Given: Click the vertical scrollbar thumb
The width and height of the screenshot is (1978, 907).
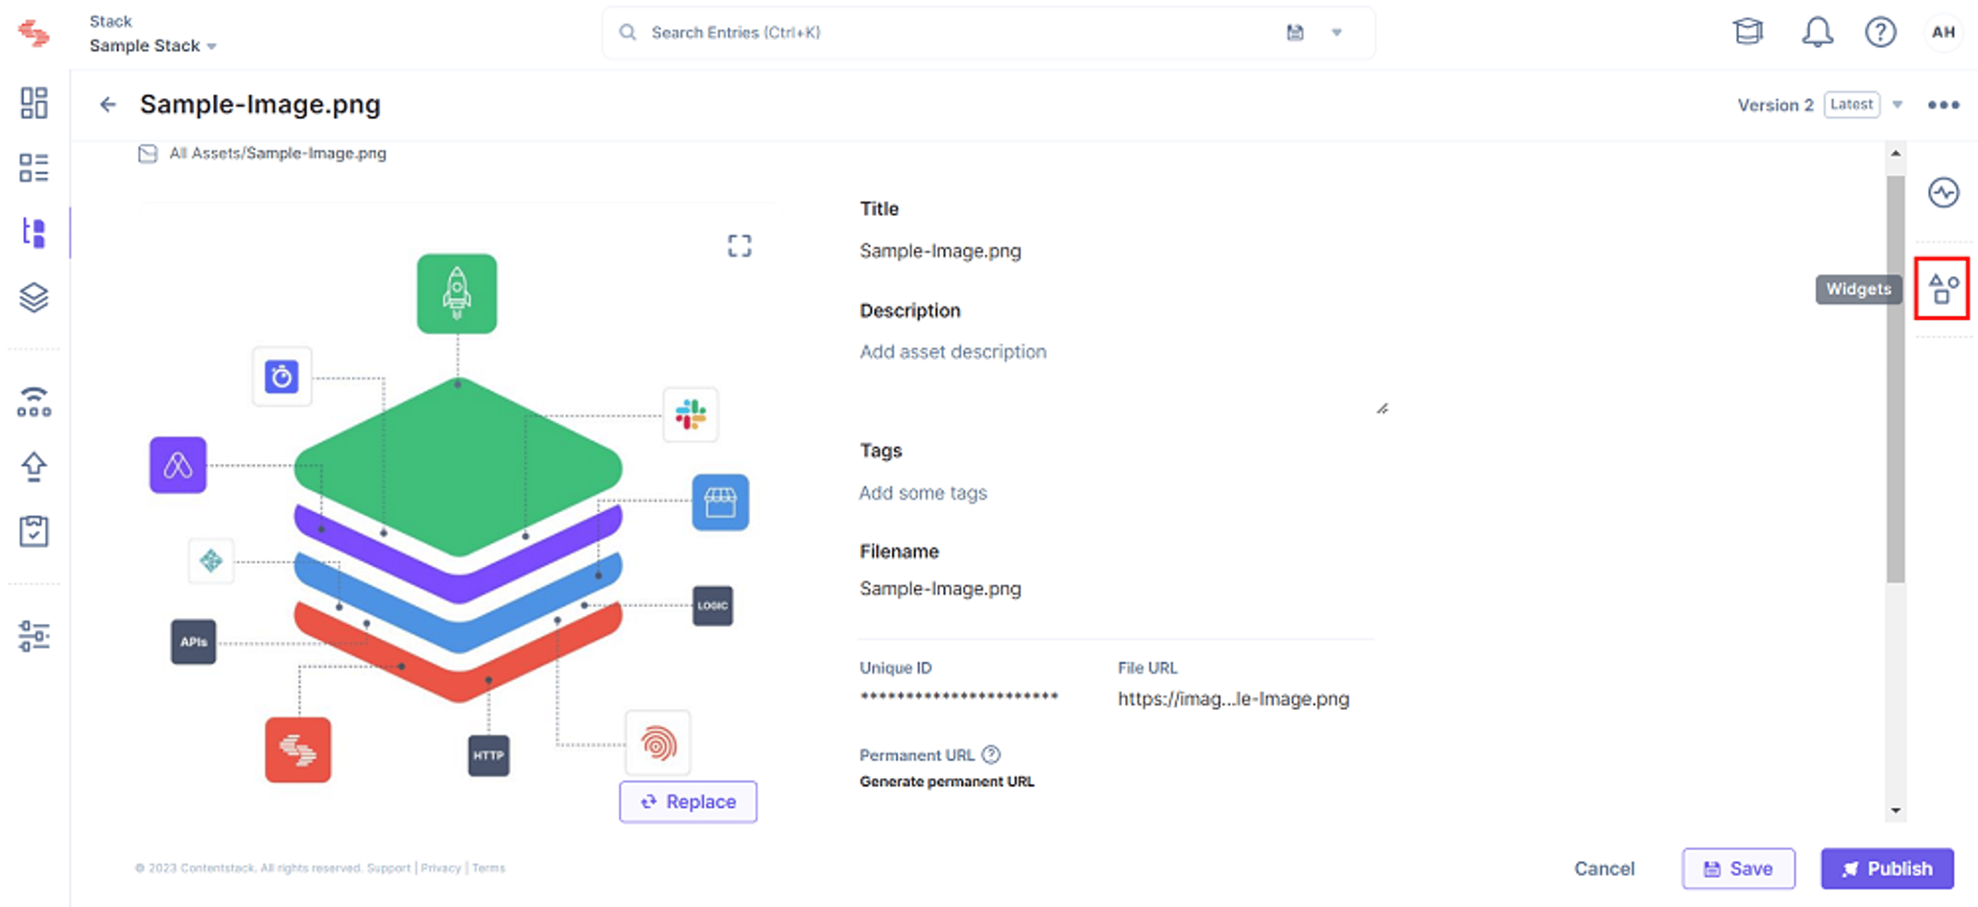Looking at the screenshot, I should click(x=1895, y=379).
